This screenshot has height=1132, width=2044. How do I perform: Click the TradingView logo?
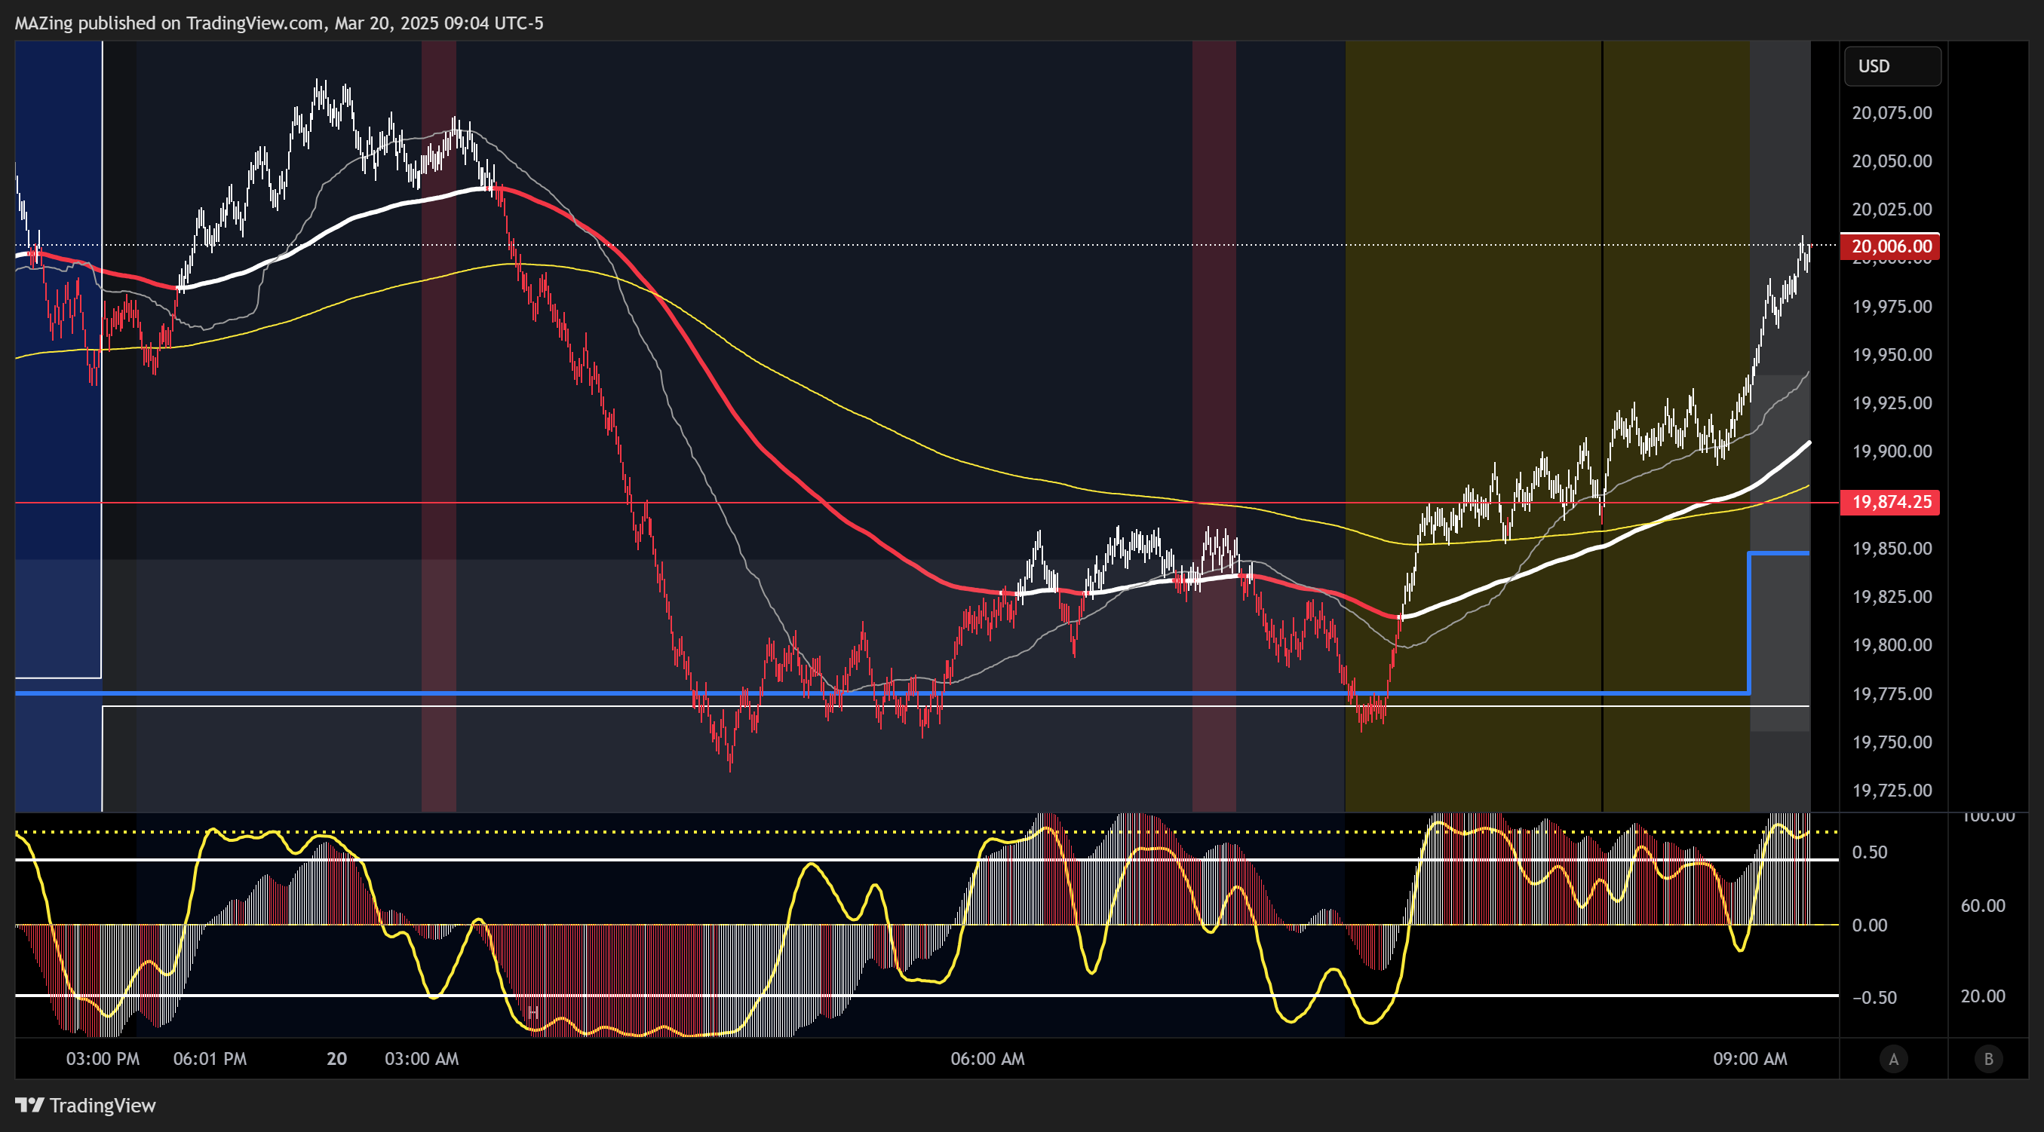pos(86,1105)
